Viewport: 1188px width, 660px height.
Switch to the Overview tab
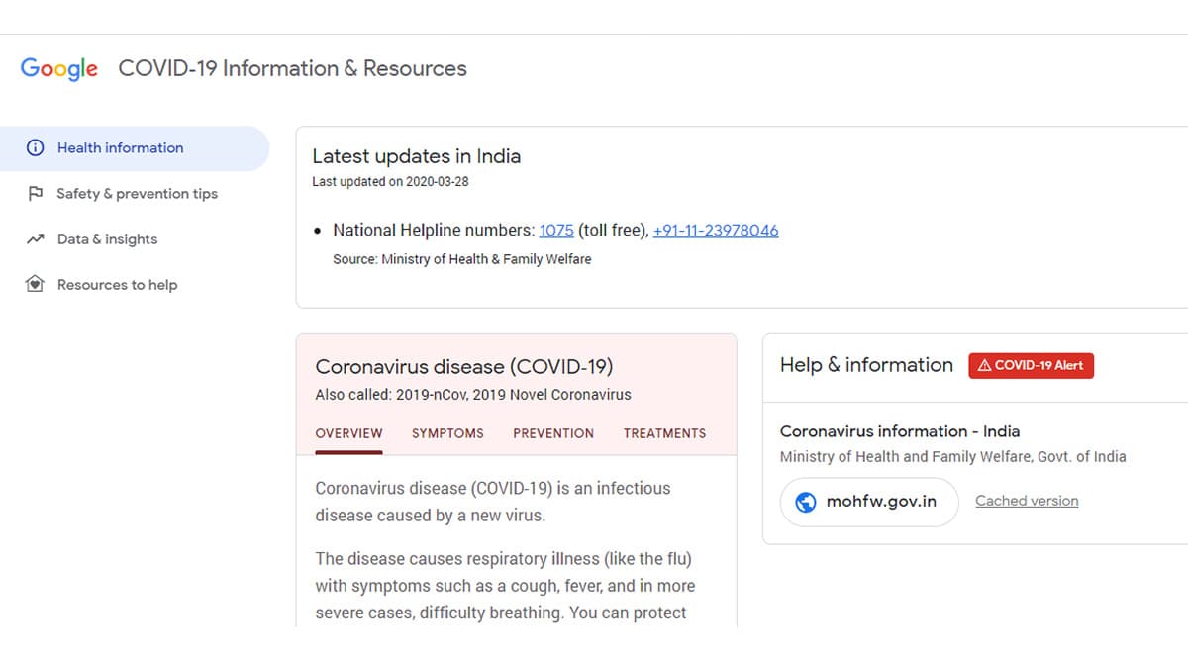point(348,433)
